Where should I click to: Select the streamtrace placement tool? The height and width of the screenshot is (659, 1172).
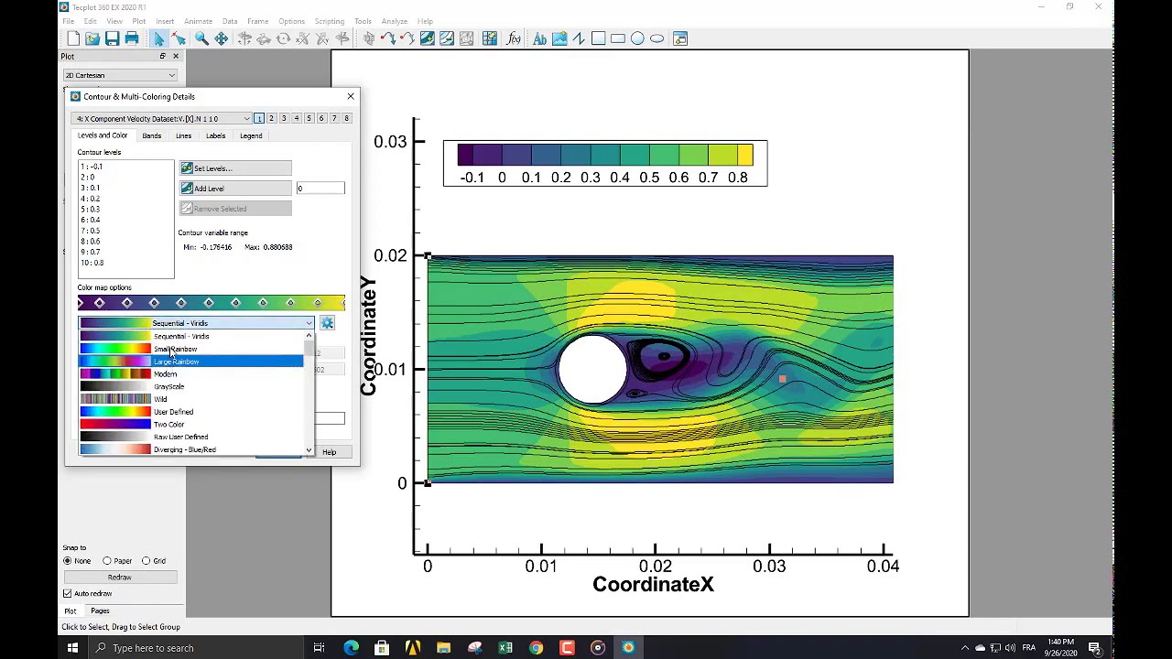(x=387, y=38)
